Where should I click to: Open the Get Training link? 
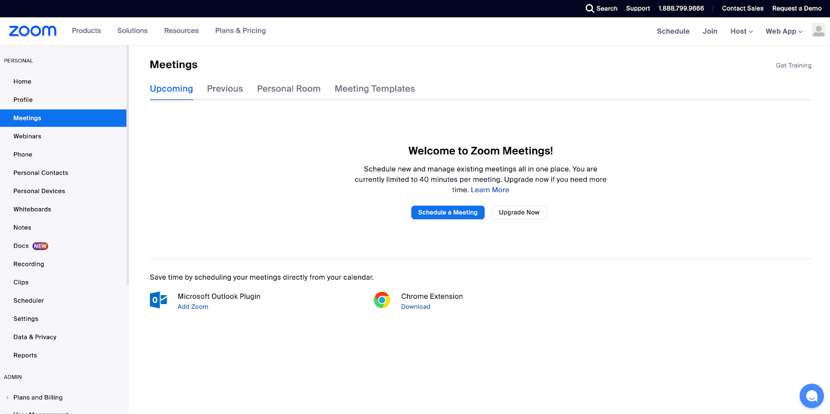(794, 65)
